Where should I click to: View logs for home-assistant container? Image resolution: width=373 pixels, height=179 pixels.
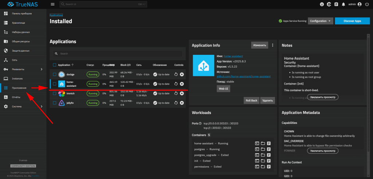point(269,143)
